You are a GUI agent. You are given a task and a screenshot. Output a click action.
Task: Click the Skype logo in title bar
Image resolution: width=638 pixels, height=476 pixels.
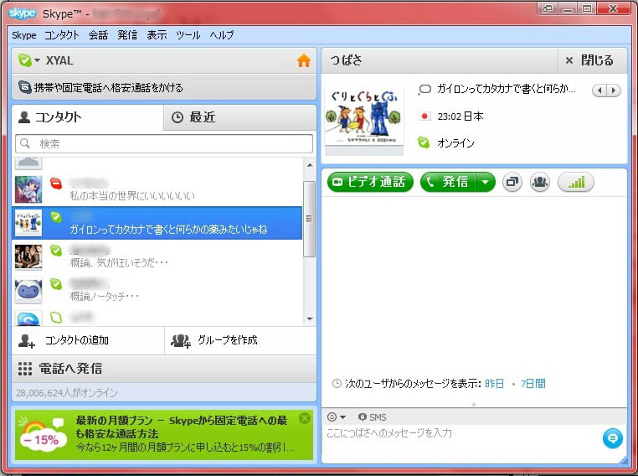point(22,13)
